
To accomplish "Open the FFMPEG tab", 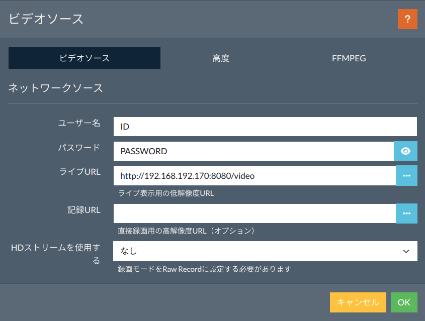I will pyautogui.click(x=349, y=58).
